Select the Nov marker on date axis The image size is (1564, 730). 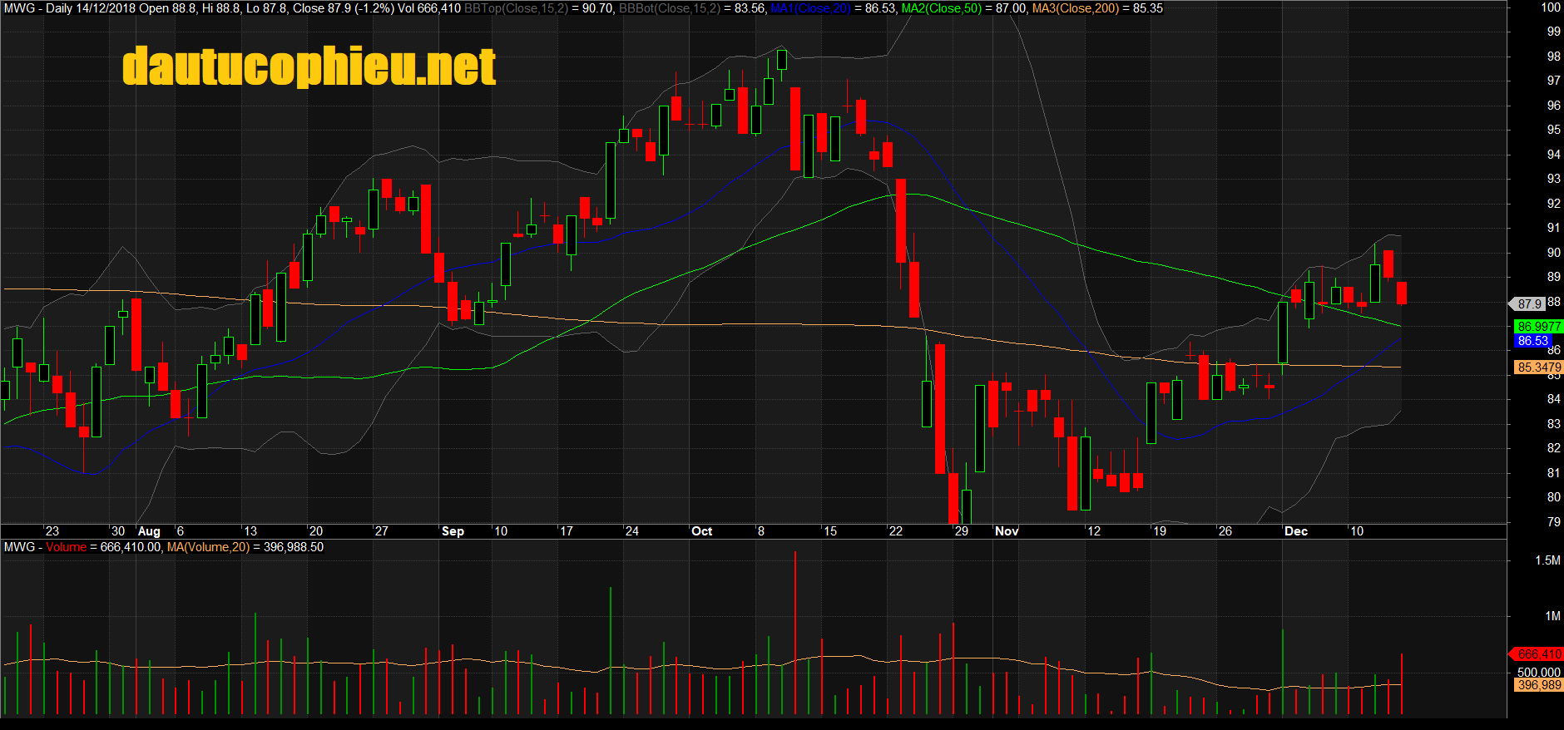[x=1007, y=531]
